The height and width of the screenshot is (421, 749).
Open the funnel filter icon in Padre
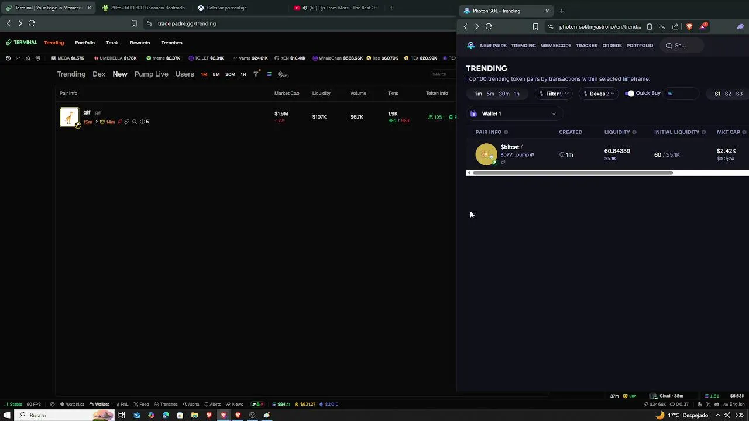pyautogui.click(x=256, y=74)
